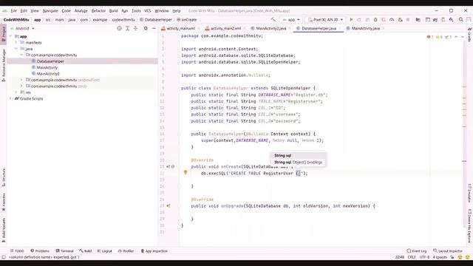Select MainActivity2 in project tree
This screenshot has height=266, width=473.
pyautogui.click(x=48, y=74)
